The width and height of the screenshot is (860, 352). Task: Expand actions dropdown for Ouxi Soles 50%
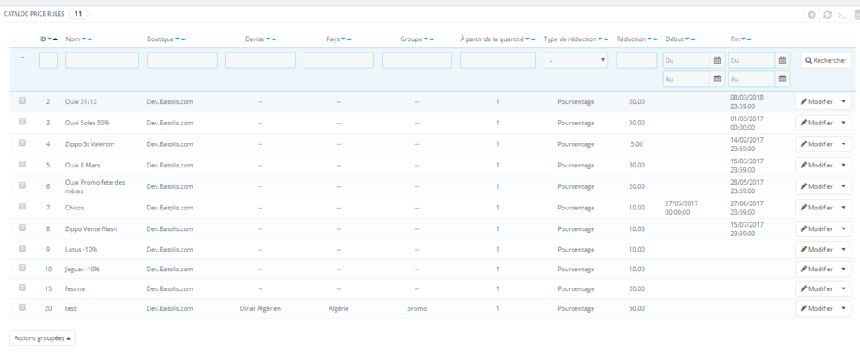(844, 123)
